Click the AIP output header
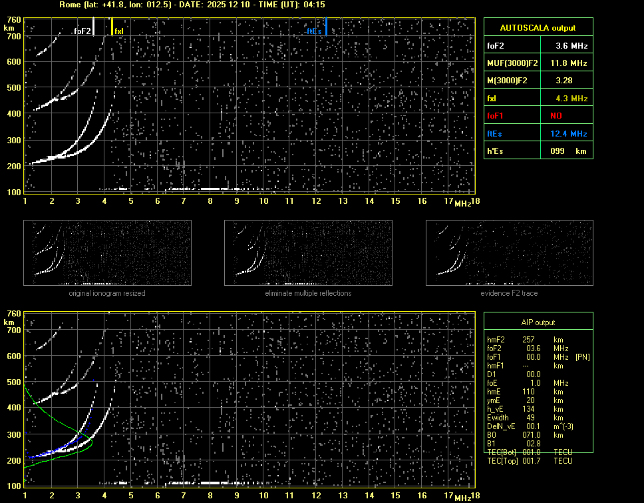Viewport: 644px width, 503px height. tap(538, 322)
